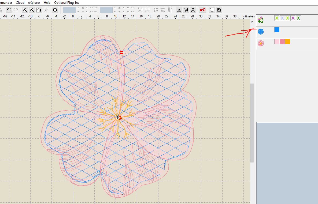Click the Zoom In magnifier
The width and height of the screenshot is (318, 204).
tap(25, 10)
